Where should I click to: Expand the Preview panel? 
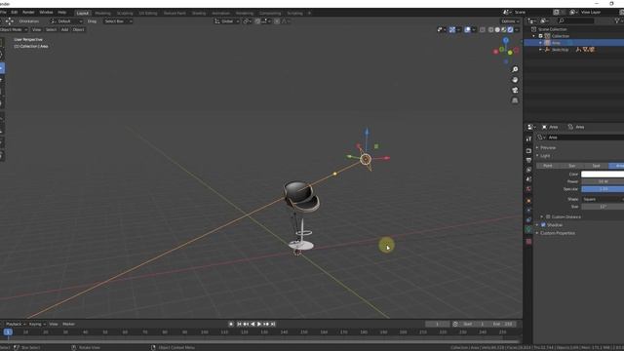(x=537, y=147)
